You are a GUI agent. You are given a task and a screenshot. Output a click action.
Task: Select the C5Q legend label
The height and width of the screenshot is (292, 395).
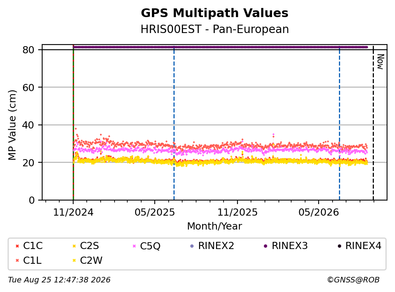[x=150, y=246]
